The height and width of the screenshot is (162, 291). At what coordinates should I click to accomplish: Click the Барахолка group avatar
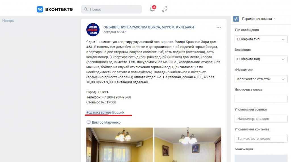[93, 30]
